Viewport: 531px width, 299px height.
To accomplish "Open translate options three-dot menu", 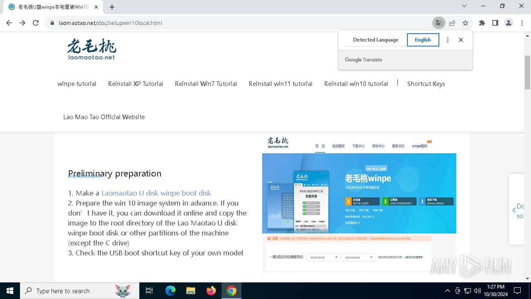I will pos(448,40).
